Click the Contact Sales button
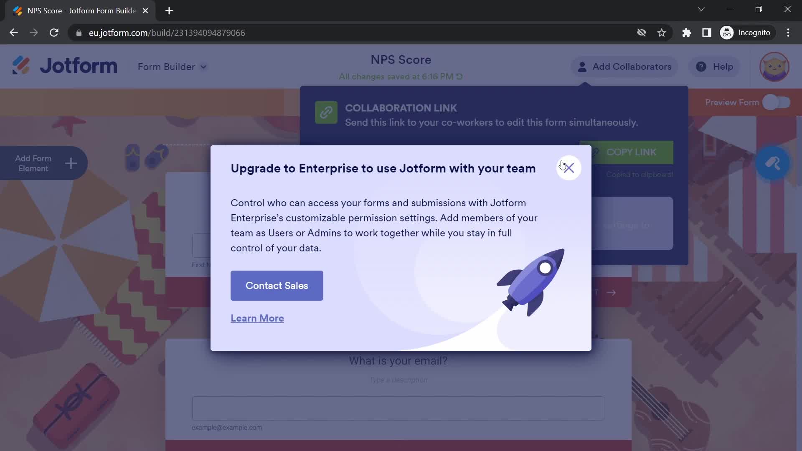The width and height of the screenshot is (802, 451). pos(277,285)
